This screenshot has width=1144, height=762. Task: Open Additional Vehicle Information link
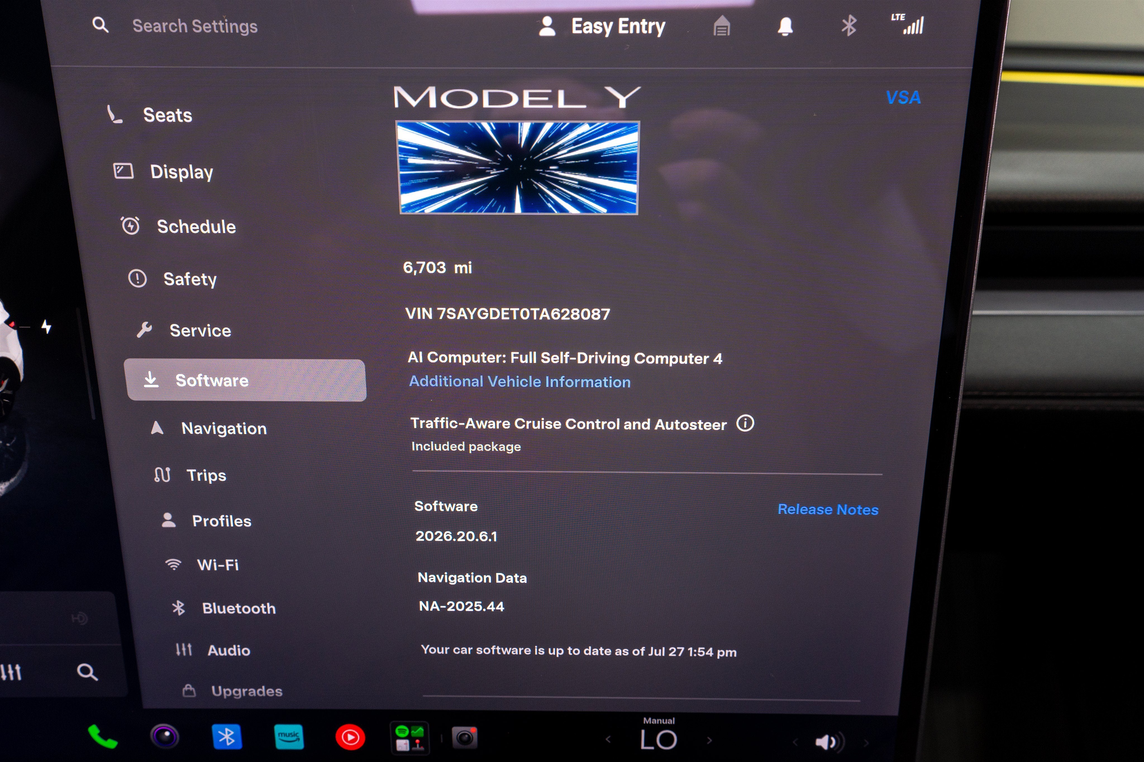(520, 382)
